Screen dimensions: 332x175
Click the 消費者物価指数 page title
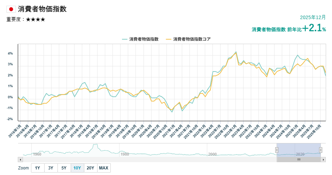coord(42,9)
